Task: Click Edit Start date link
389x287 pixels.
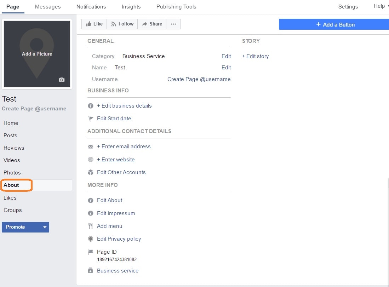Action: [x=114, y=119]
